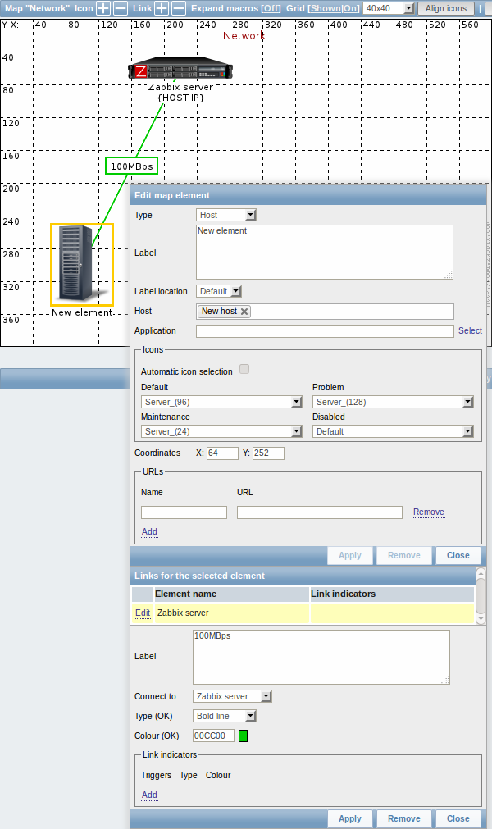492x829 pixels.
Task: Click the Align icons button
Action: point(446,8)
